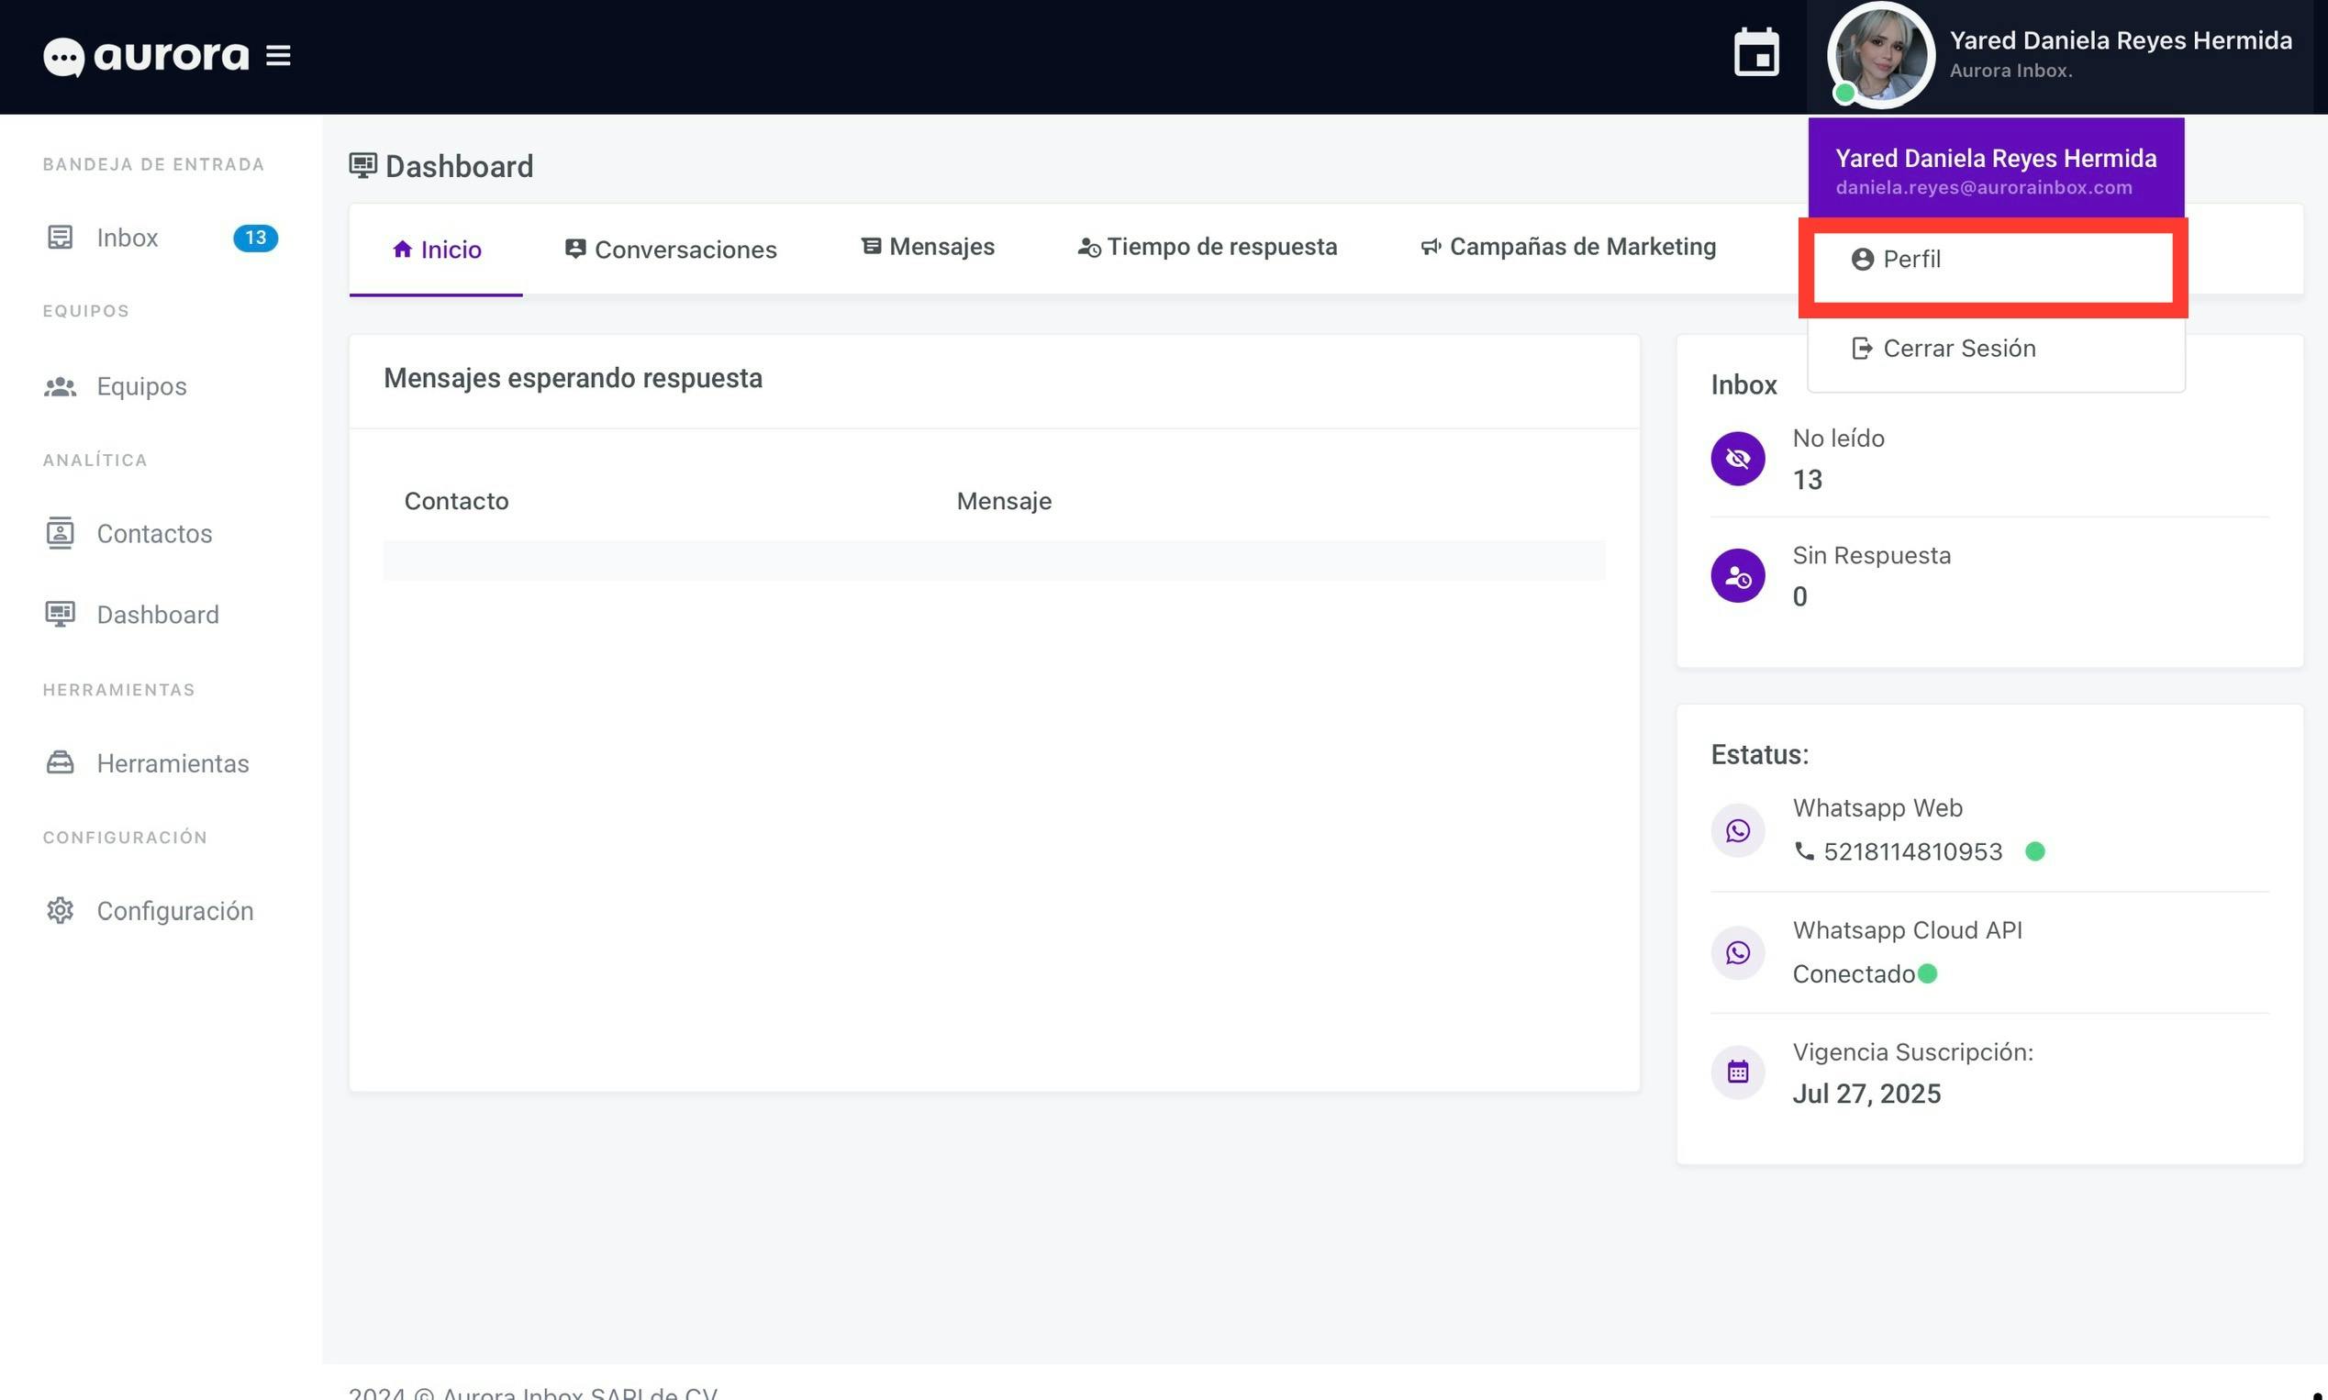Click the Sin Respuesta count 0
This screenshot has width=2328, height=1400.
point(1799,597)
